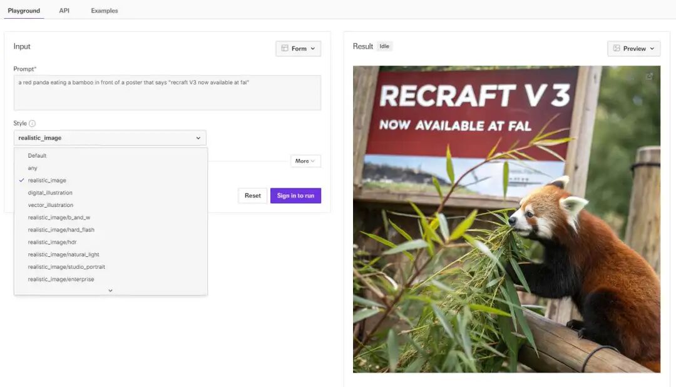Viewport: 676px width, 387px height.
Task: Open the Examples tab
Action: point(105,11)
